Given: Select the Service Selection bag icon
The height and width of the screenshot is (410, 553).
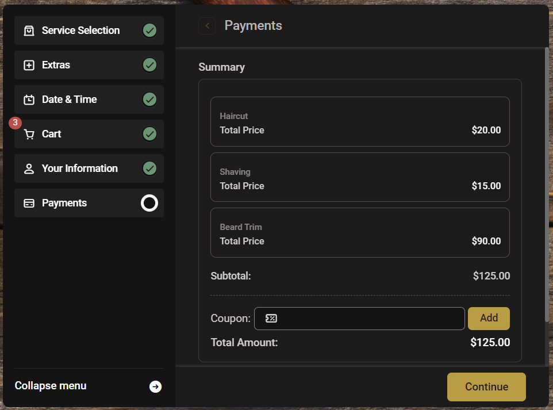Looking at the screenshot, I should 29,30.
